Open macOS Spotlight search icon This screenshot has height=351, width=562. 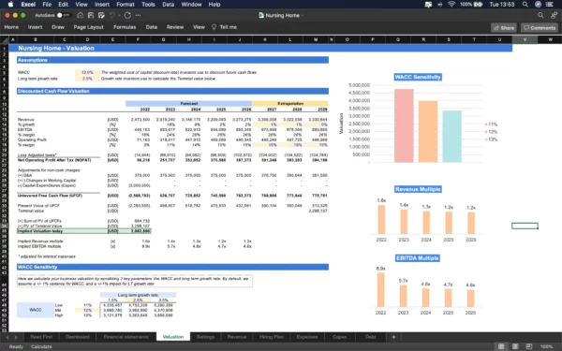[525, 5]
